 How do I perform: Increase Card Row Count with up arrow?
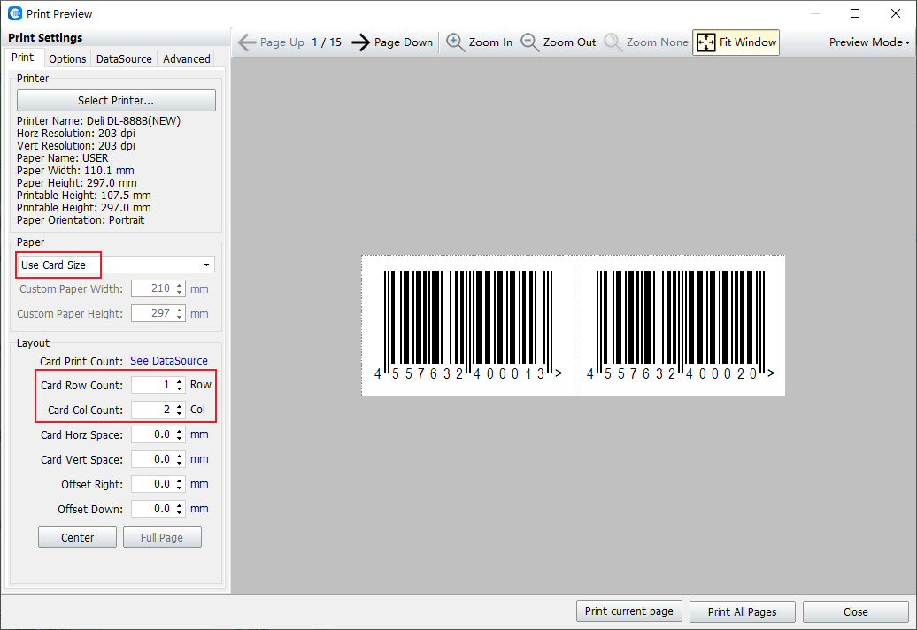(x=180, y=381)
